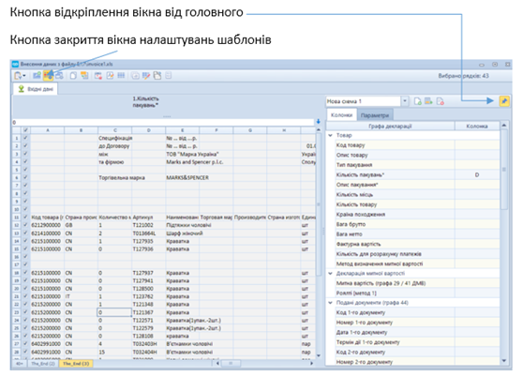
Task: Open the 40+ sheet tab
Action: click(20, 363)
